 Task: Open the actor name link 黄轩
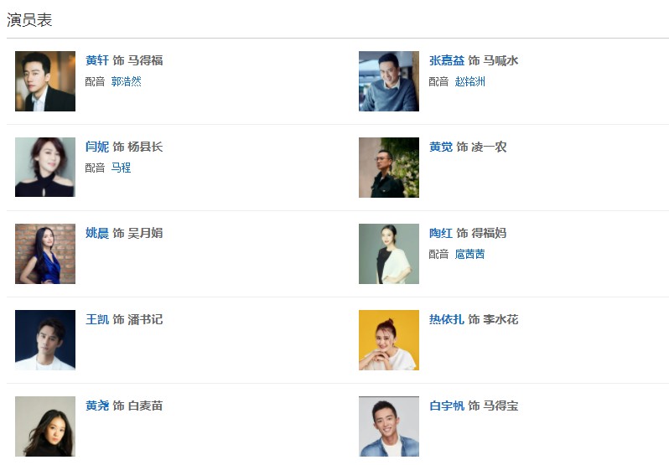pos(97,60)
